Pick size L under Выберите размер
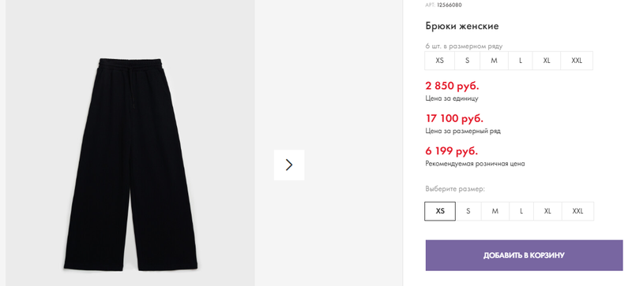This screenshot has height=286, width=632. click(x=521, y=211)
